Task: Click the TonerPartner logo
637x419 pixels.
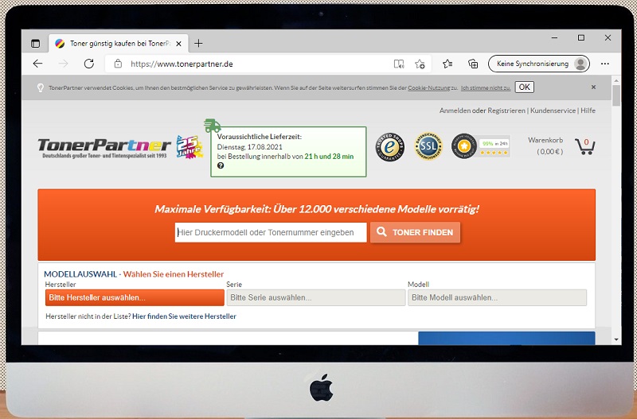Action: [104, 148]
